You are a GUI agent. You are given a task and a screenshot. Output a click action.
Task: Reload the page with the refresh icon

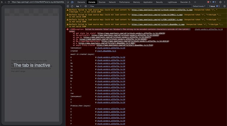9,2
